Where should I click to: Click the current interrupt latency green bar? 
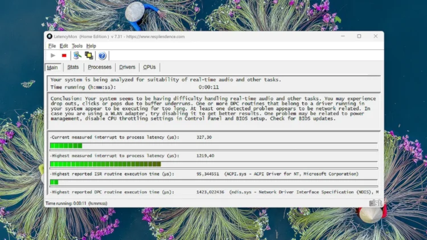(66, 146)
